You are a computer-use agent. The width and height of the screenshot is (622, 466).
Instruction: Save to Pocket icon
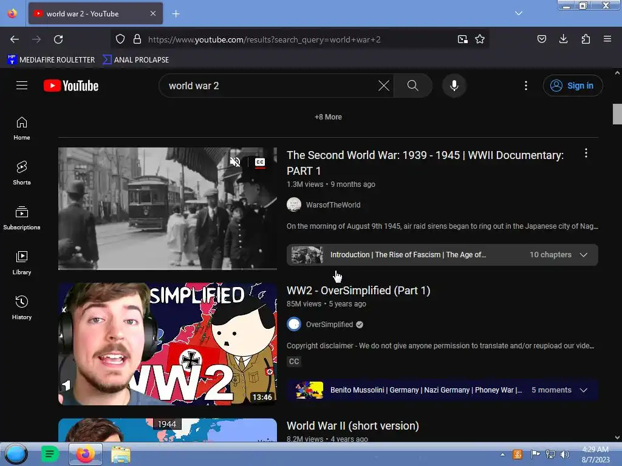(542, 39)
